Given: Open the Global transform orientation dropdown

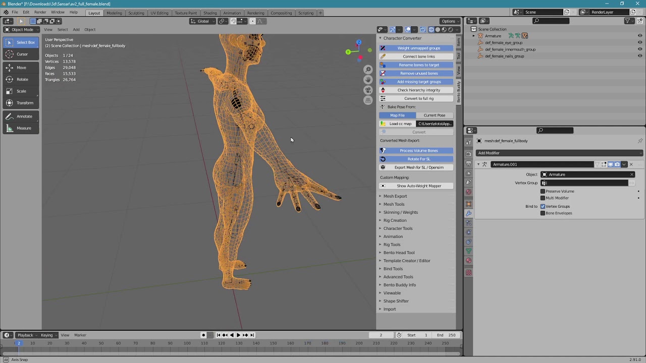Looking at the screenshot, I should 203,21.
